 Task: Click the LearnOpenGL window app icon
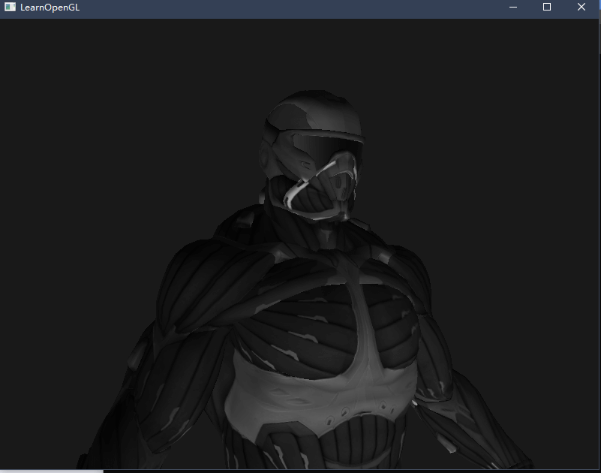coord(10,8)
